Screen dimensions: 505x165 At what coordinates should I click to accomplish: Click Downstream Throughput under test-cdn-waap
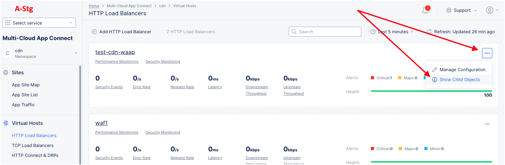[257, 90]
